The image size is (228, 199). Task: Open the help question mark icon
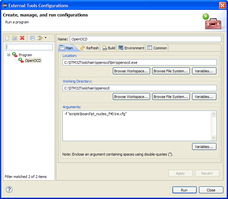point(9,189)
